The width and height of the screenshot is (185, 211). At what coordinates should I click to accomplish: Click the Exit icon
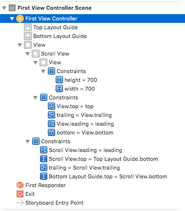[x=20, y=194]
